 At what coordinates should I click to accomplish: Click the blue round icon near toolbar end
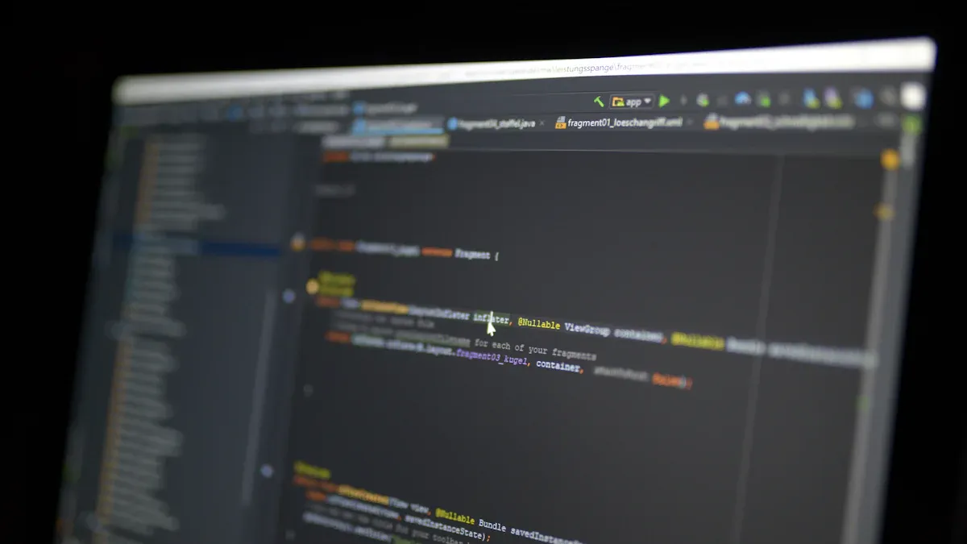click(863, 98)
